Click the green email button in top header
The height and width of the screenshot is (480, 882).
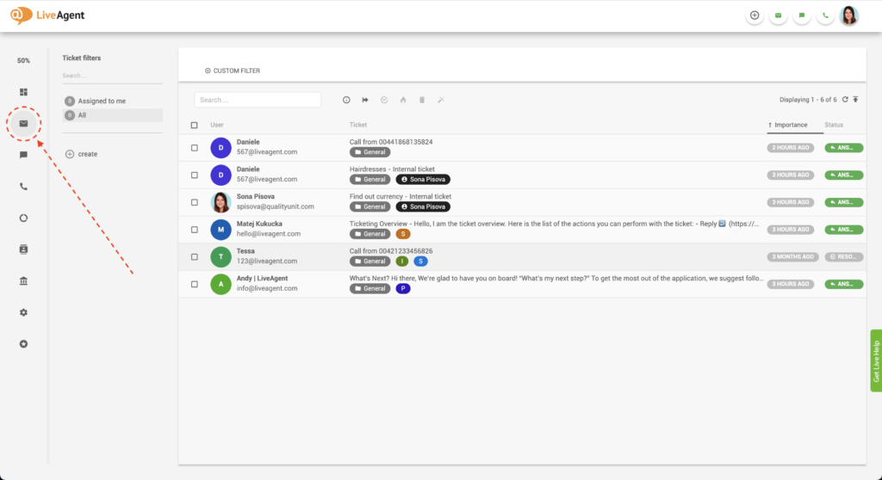[x=779, y=15]
